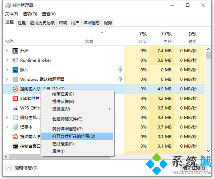Click the 7.4 MB memory cell for 开始

click(161, 51)
